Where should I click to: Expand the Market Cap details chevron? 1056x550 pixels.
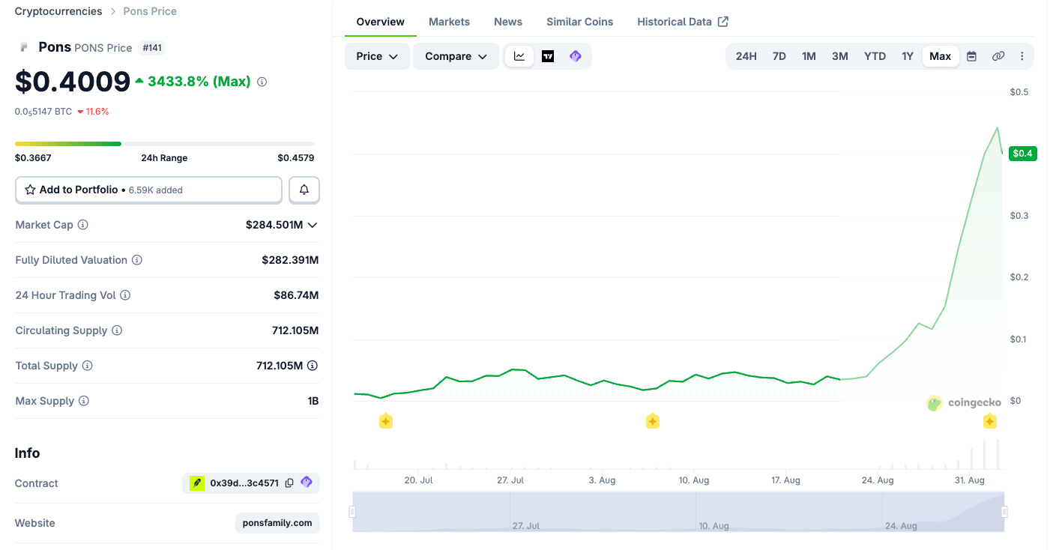313,225
